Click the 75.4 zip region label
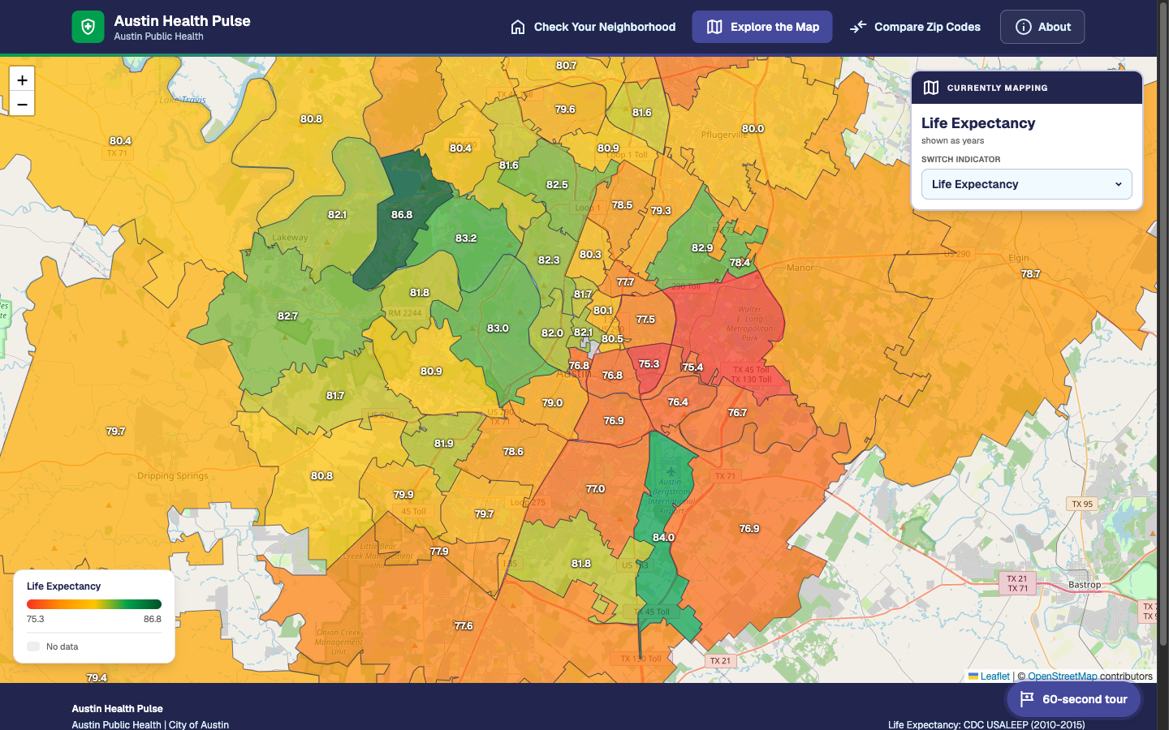 point(692,367)
